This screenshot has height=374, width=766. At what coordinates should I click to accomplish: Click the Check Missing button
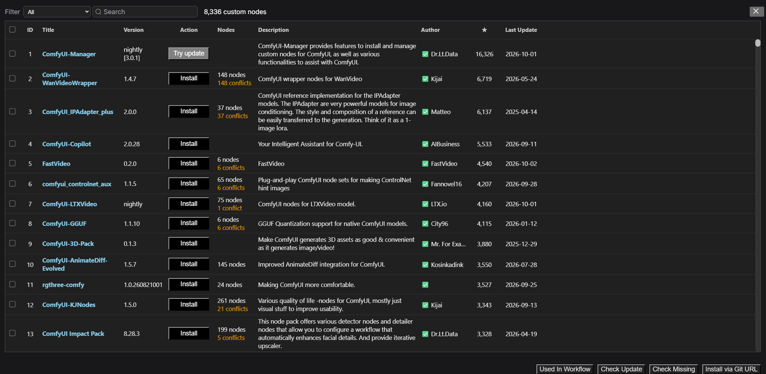[x=674, y=369]
